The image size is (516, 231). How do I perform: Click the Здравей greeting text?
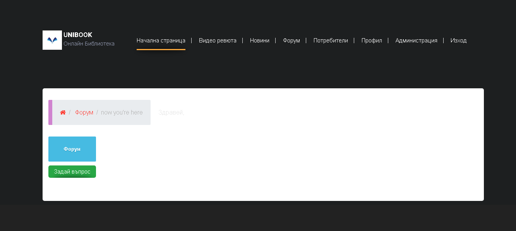coord(171,112)
